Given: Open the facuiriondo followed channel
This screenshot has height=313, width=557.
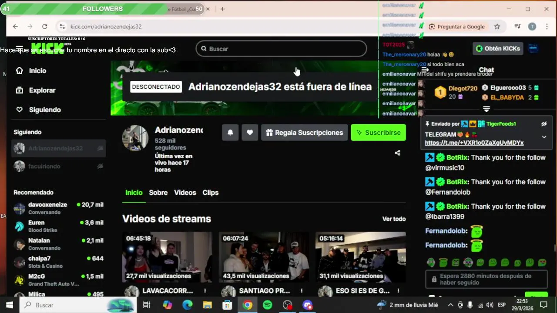Looking at the screenshot, I should click(x=58, y=166).
